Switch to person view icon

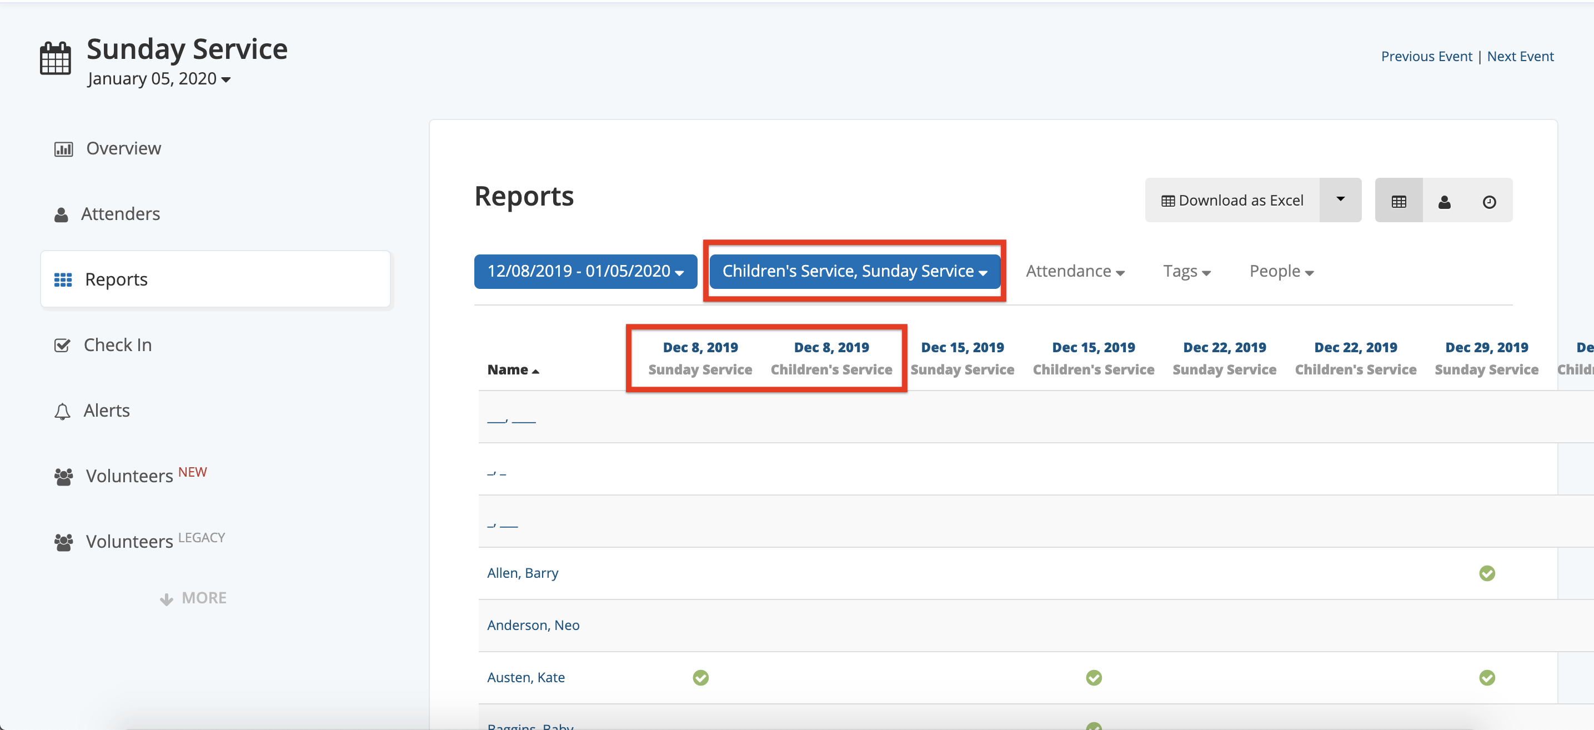click(1443, 201)
